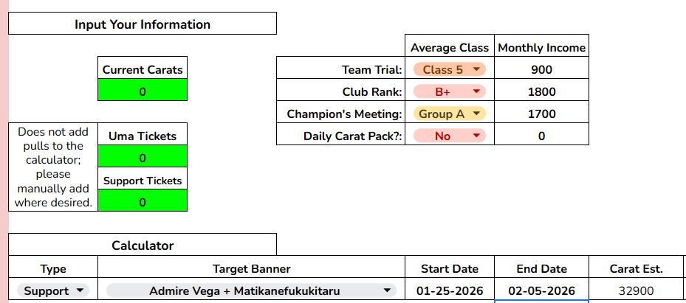Click the Club Rank monthly income 1800
686x303 pixels.
541,92
